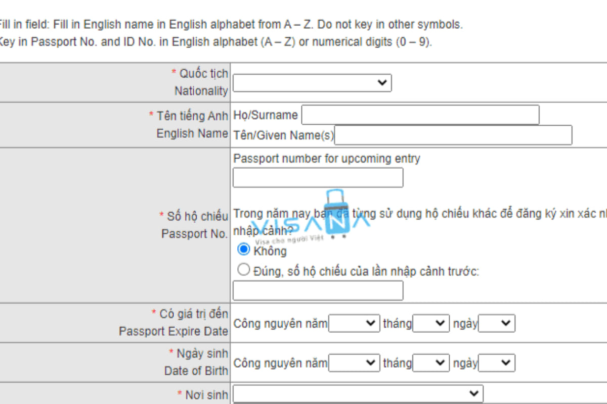Open the ngày dropdown for Passport Expire Date
Screen dimensions: 607x404
pyautogui.click(x=497, y=323)
